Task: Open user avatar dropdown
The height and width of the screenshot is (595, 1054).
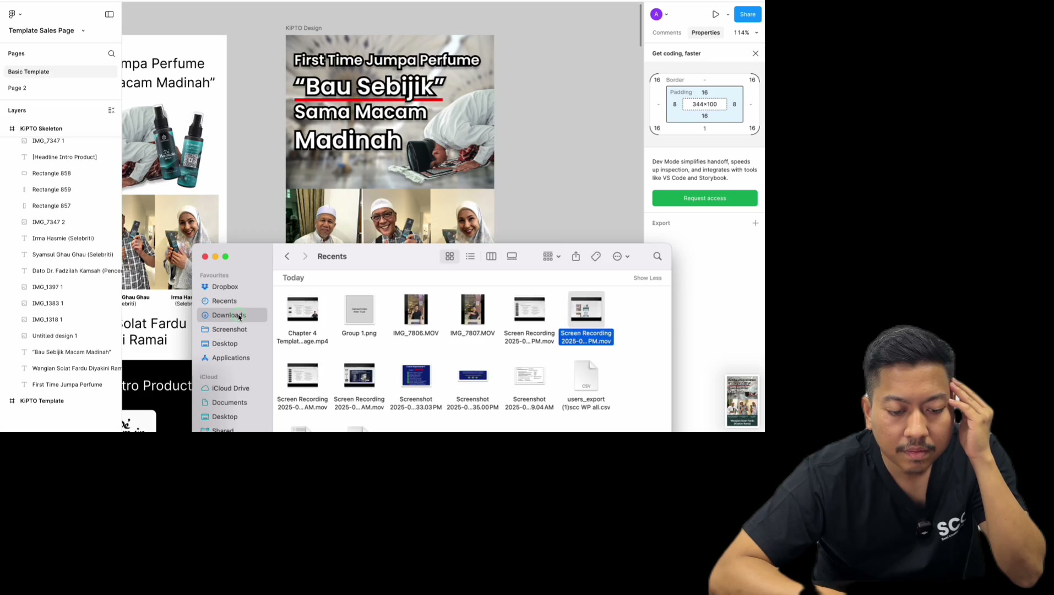Action: (x=659, y=14)
